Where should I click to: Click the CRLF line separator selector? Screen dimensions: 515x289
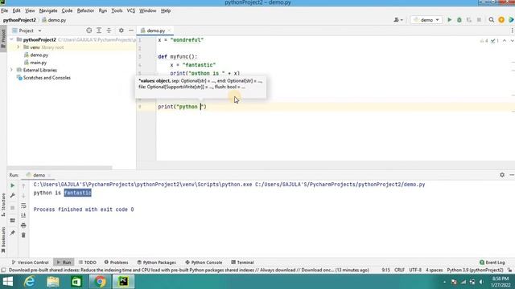pyautogui.click(x=399, y=270)
